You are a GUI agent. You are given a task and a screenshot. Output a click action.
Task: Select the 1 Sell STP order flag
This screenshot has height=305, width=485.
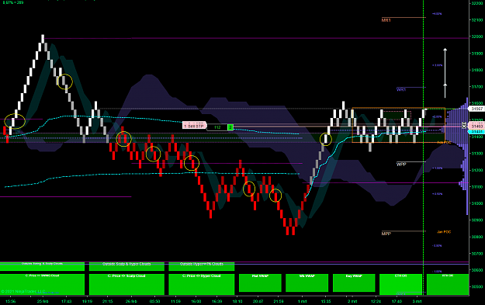point(194,125)
